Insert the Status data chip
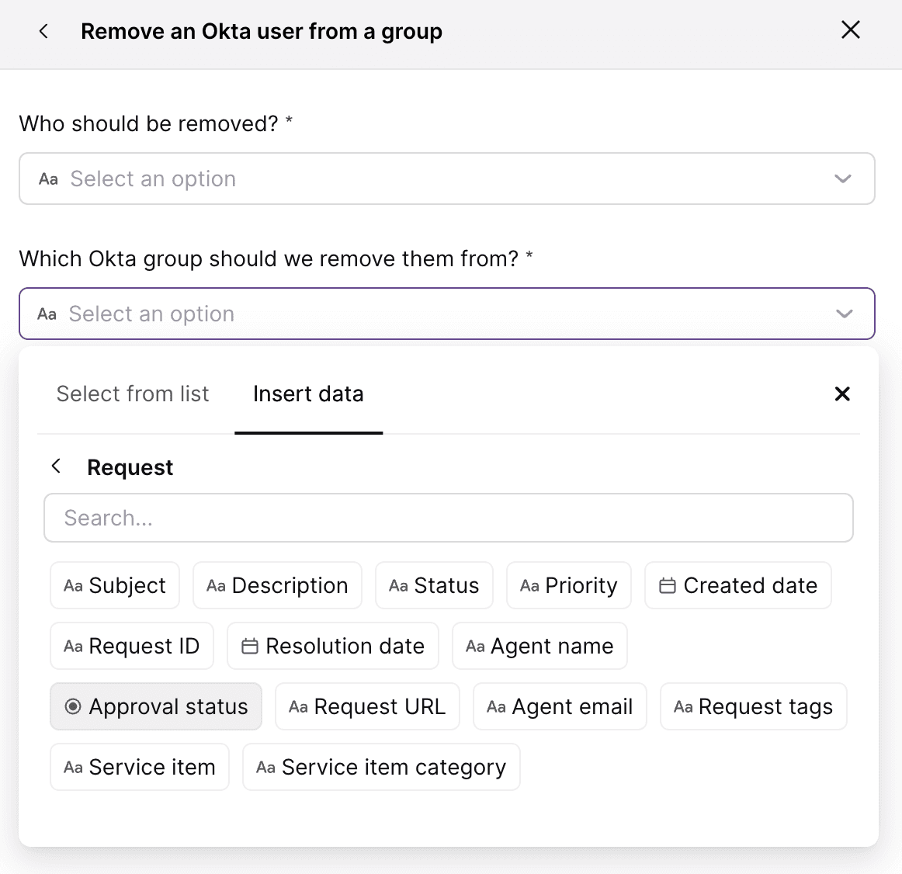The image size is (902, 874). 435,586
